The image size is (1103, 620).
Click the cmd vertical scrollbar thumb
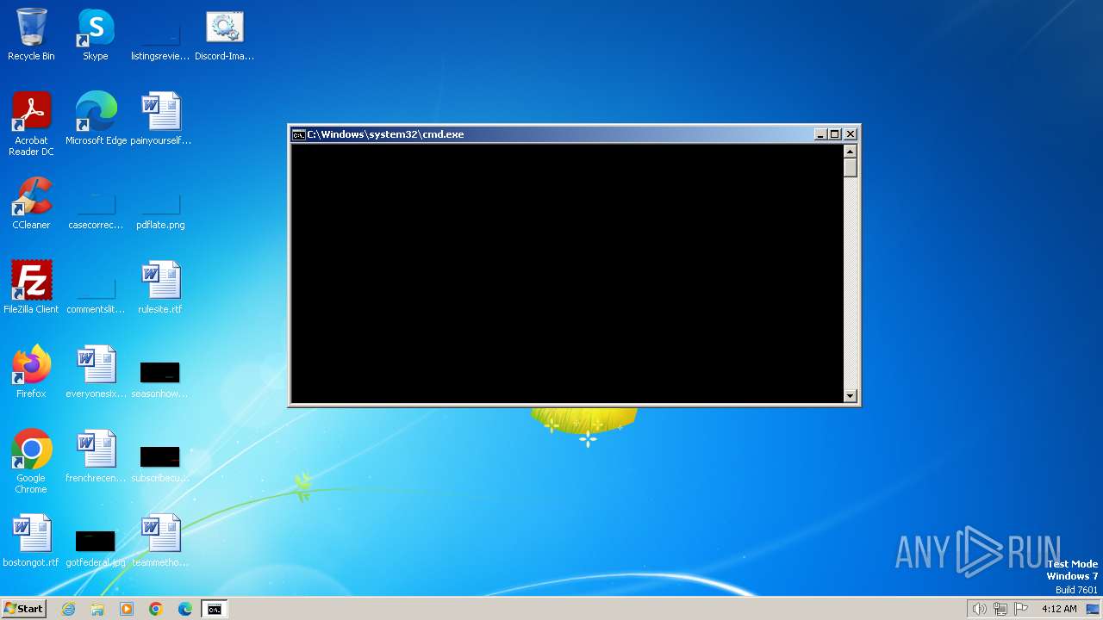[x=851, y=168]
